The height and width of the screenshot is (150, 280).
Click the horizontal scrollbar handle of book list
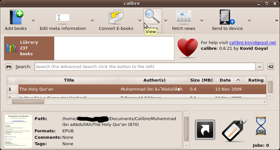(28, 102)
